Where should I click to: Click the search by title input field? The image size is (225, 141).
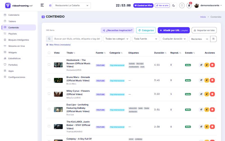click(77, 39)
